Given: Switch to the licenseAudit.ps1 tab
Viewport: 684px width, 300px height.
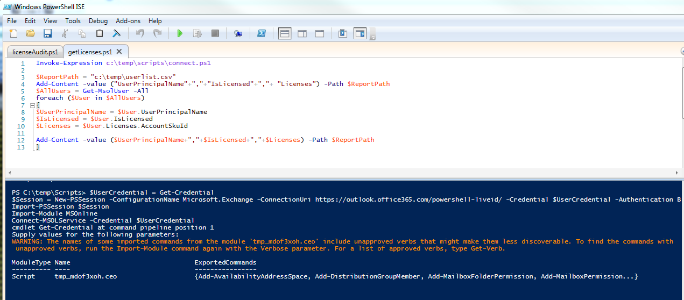Looking at the screenshot, I should (x=35, y=52).
